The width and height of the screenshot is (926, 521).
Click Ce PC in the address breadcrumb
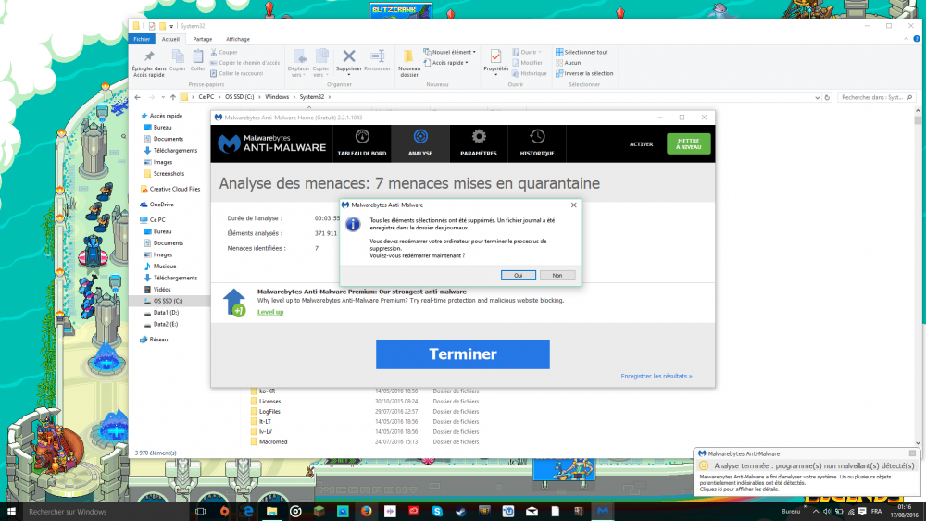206,97
